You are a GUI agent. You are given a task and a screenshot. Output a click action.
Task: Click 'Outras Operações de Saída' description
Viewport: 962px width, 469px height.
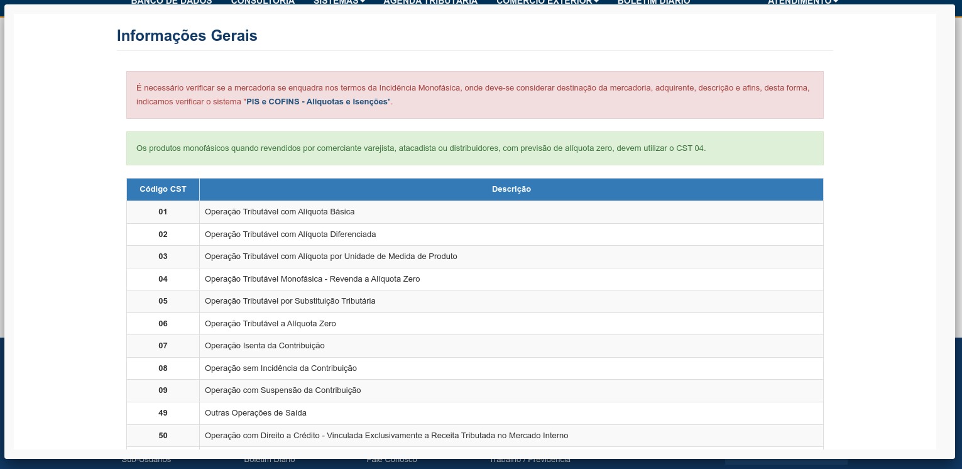256,413
